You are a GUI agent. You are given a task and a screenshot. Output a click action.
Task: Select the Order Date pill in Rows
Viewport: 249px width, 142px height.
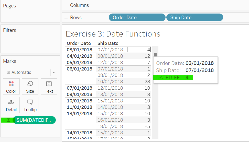(137, 17)
